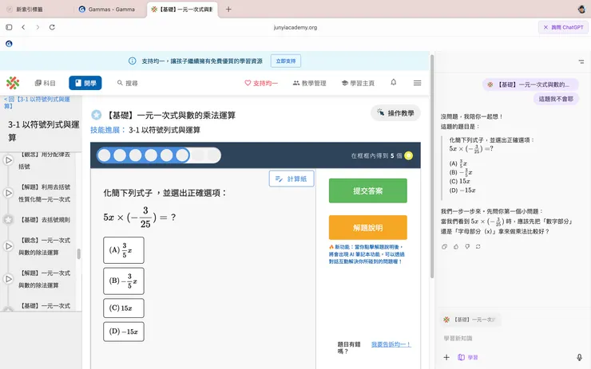
Task: Select answer option (C) 15x
Action: click(124, 308)
